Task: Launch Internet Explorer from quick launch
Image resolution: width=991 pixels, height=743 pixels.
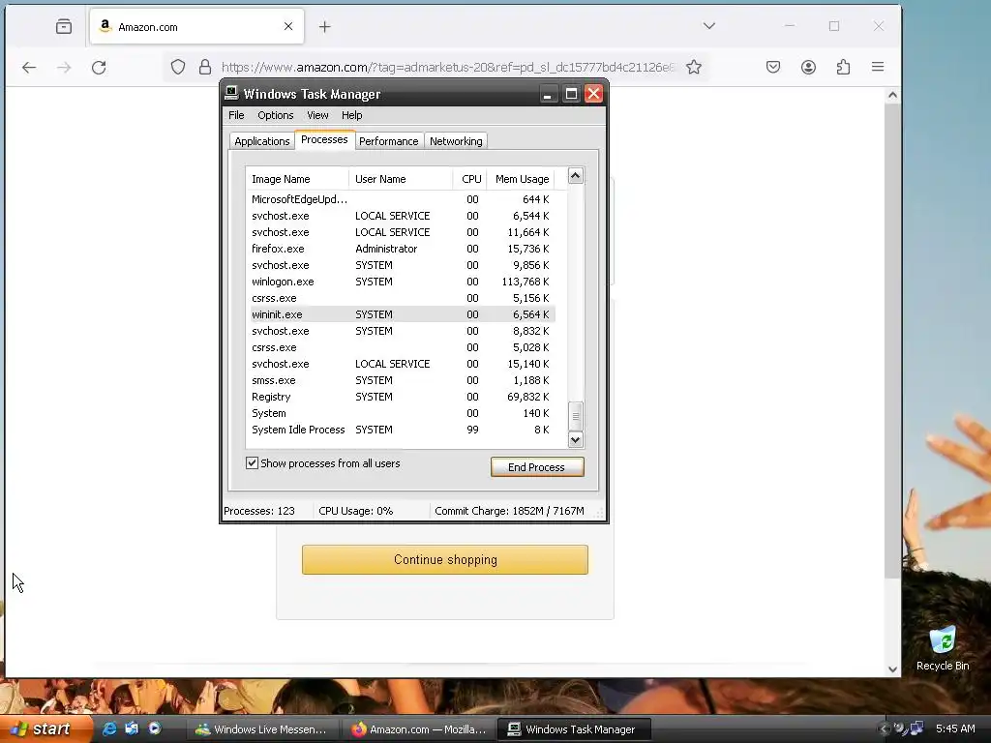Action: (109, 728)
